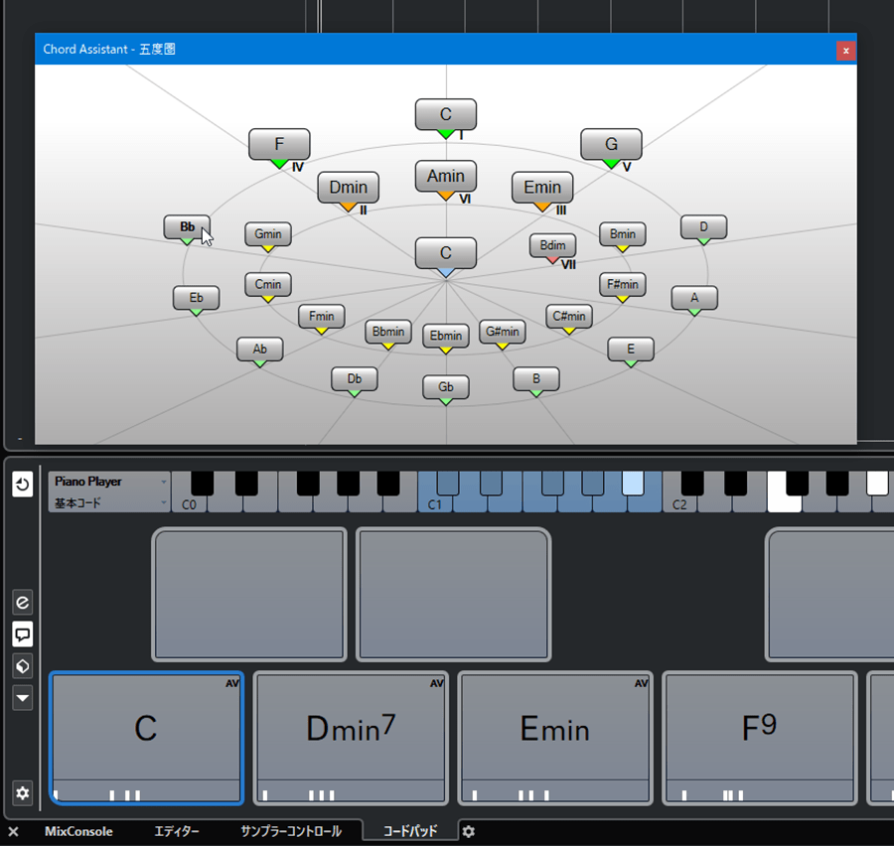This screenshot has height=846, width=894.
Task: Select the empty chord pad above Emin pad
Action: coord(453,595)
